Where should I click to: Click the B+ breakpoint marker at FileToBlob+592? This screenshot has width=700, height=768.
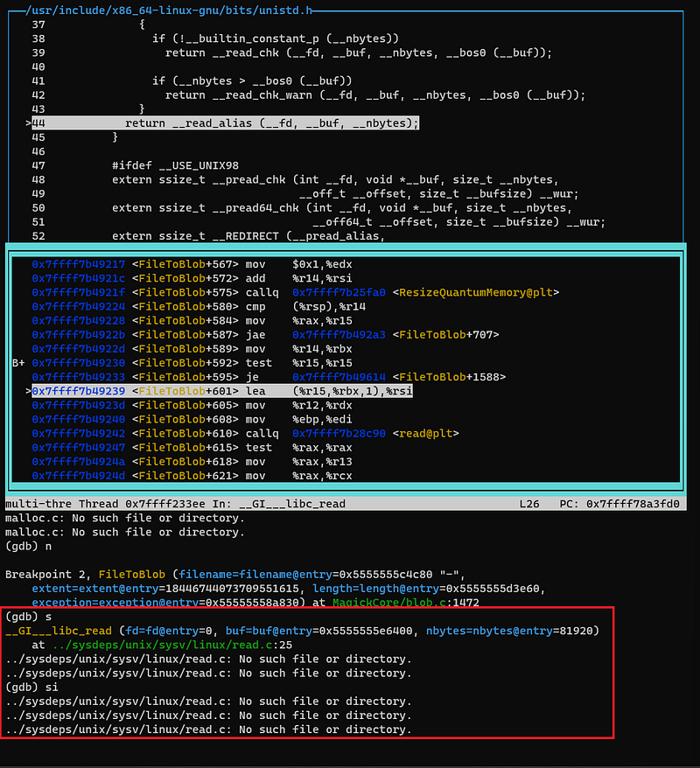[x=18, y=363]
